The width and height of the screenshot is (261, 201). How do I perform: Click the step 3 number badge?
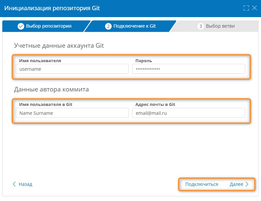(x=201, y=26)
